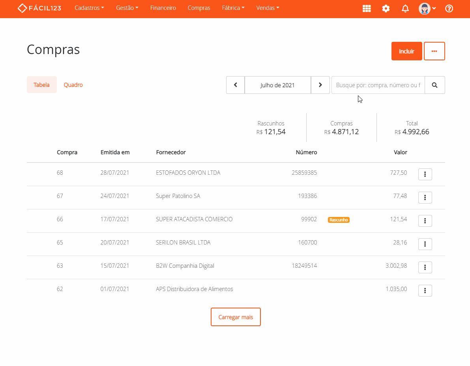The height and width of the screenshot is (366, 470).
Task: Open the help question mark icon
Action: tap(449, 9)
